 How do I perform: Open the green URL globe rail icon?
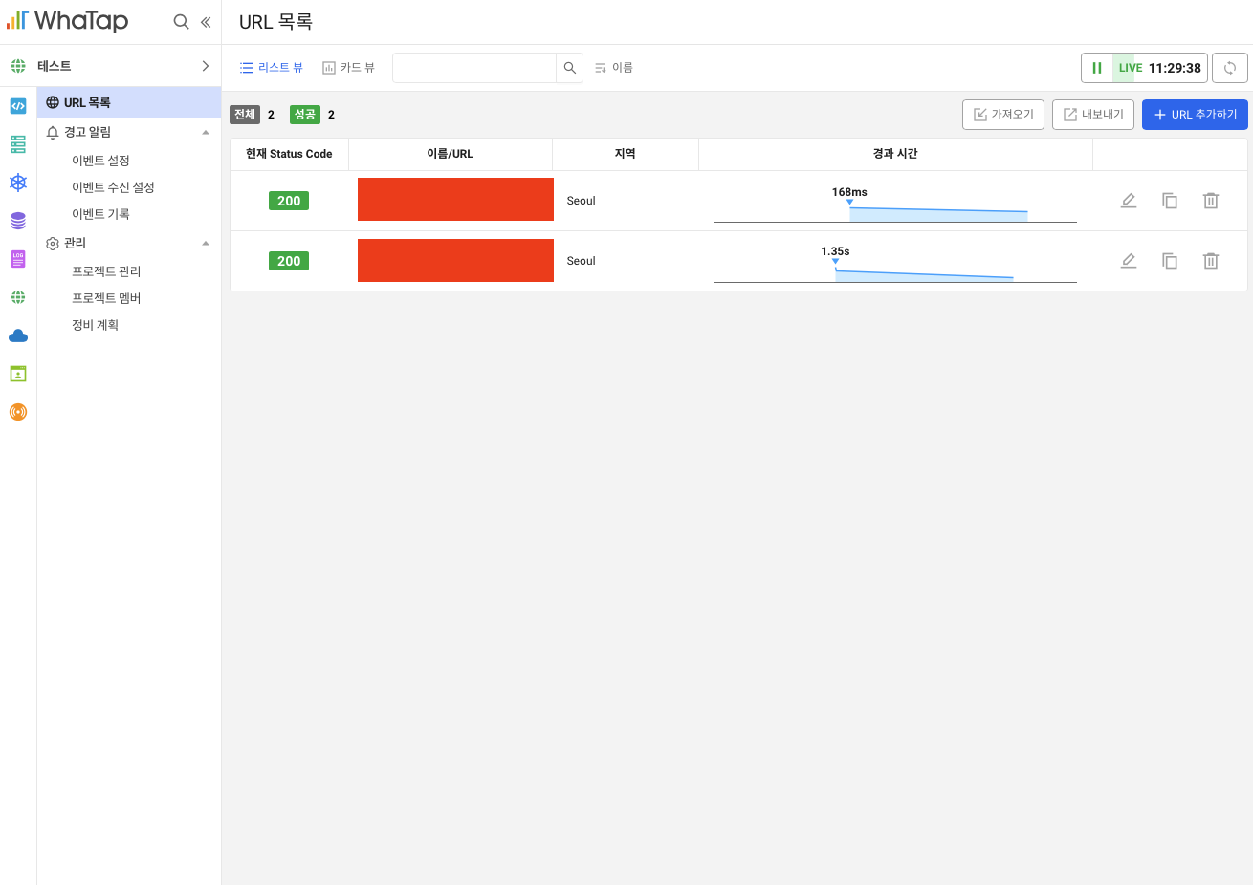click(x=18, y=297)
